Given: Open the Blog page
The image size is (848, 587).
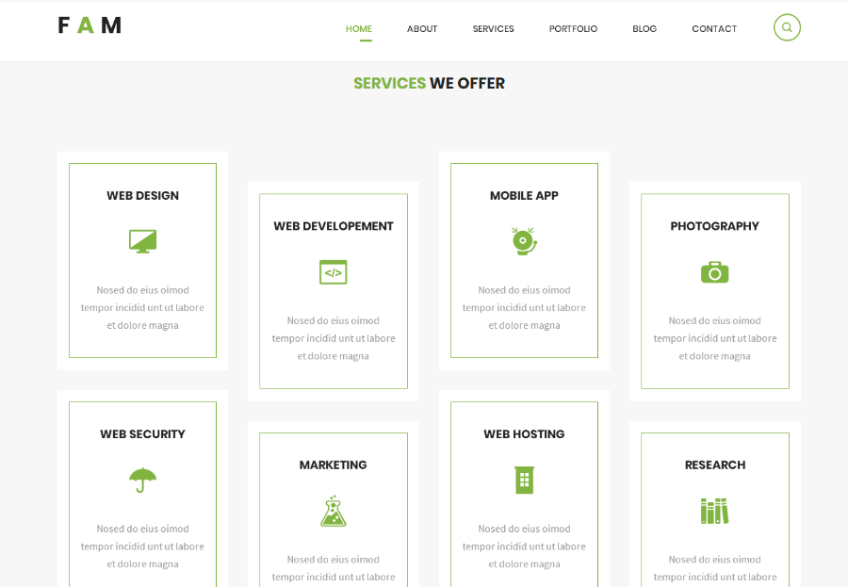Looking at the screenshot, I should pyautogui.click(x=644, y=28).
